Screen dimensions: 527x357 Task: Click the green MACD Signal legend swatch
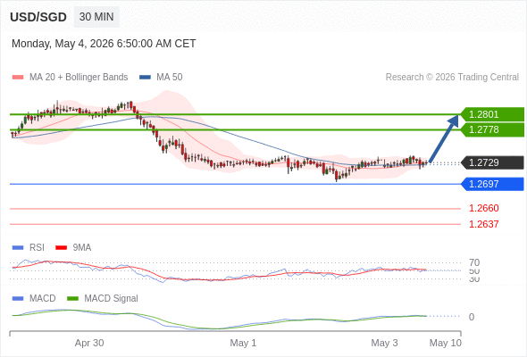(72, 299)
